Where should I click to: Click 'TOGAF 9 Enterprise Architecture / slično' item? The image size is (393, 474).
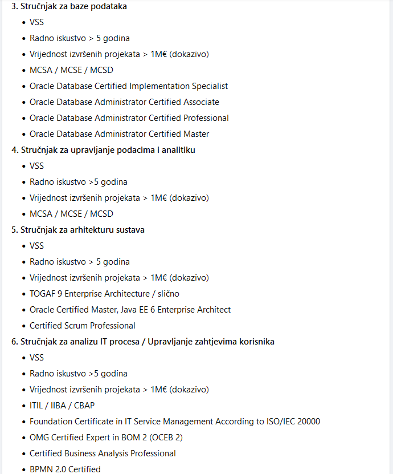pyautogui.click(x=104, y=294)
